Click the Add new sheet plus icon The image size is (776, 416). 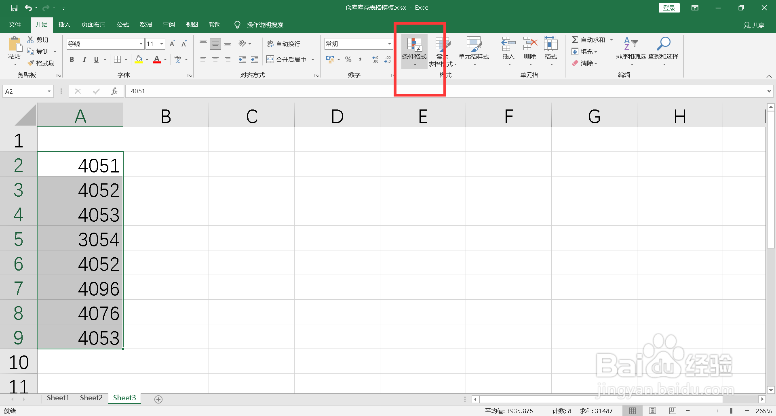(158, 399)
